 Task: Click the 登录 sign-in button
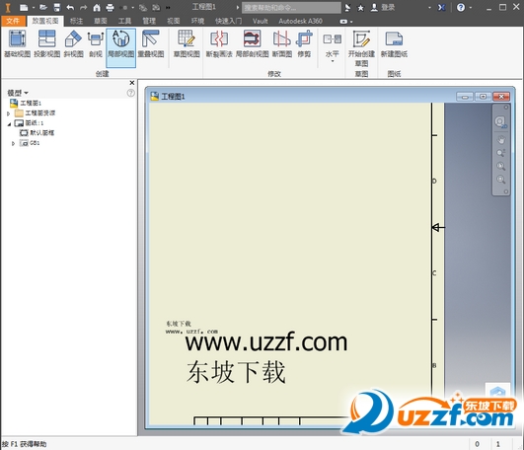click(x=383, y=7)
